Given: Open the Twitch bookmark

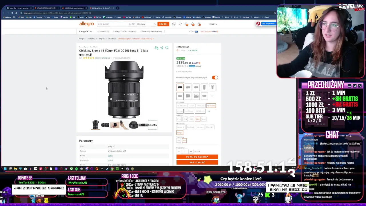Looking at the screenshot, I should pyautogui.click(x=266, y=17).
